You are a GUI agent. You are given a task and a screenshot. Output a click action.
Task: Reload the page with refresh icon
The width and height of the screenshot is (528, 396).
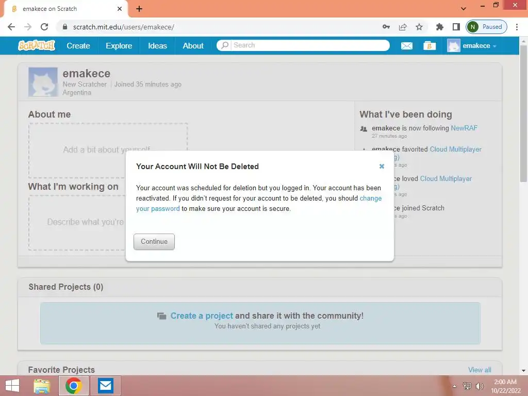click(x=44, y=27)
